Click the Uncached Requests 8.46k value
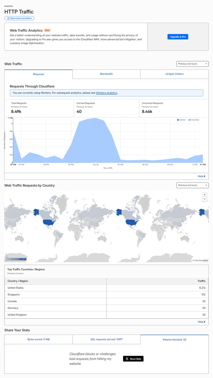Screen dimensions: 213x378 click(x=147, y=112)
